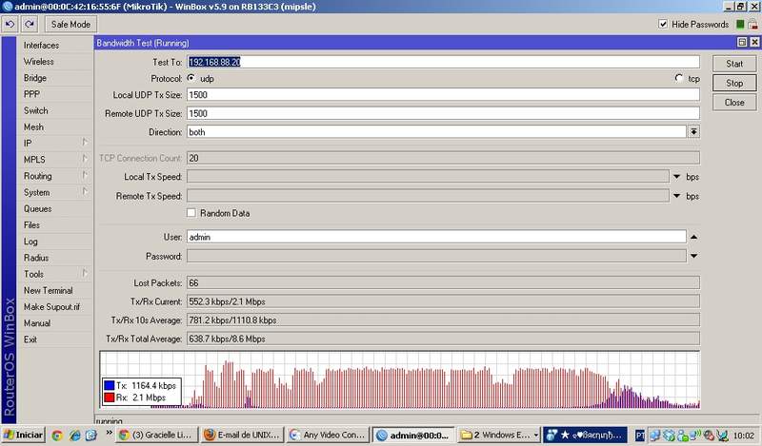Image resolution: width=762 pixels, height=446 pixels.
Task: Expand the Local Tx Speed field arrow
Action: tap(677, 177)
